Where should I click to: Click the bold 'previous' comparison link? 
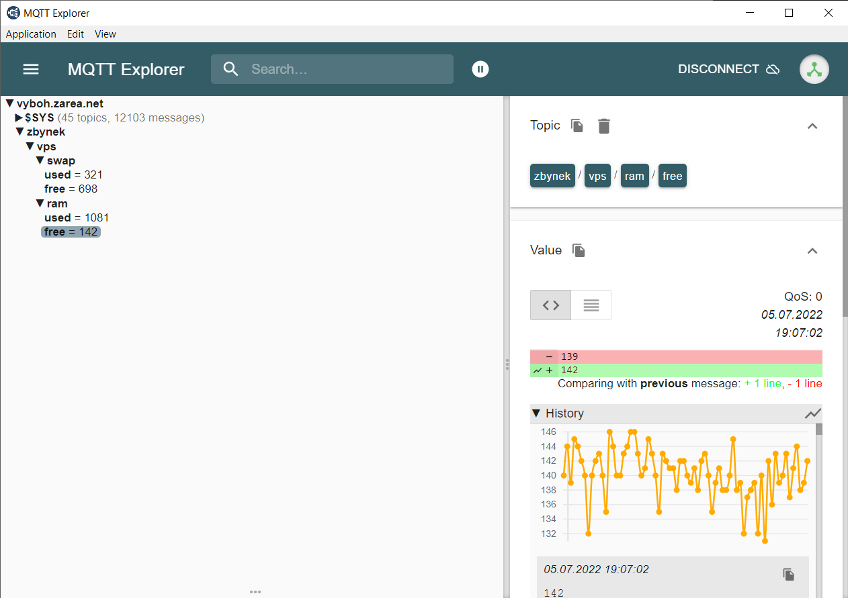click(x=664, y=384)
